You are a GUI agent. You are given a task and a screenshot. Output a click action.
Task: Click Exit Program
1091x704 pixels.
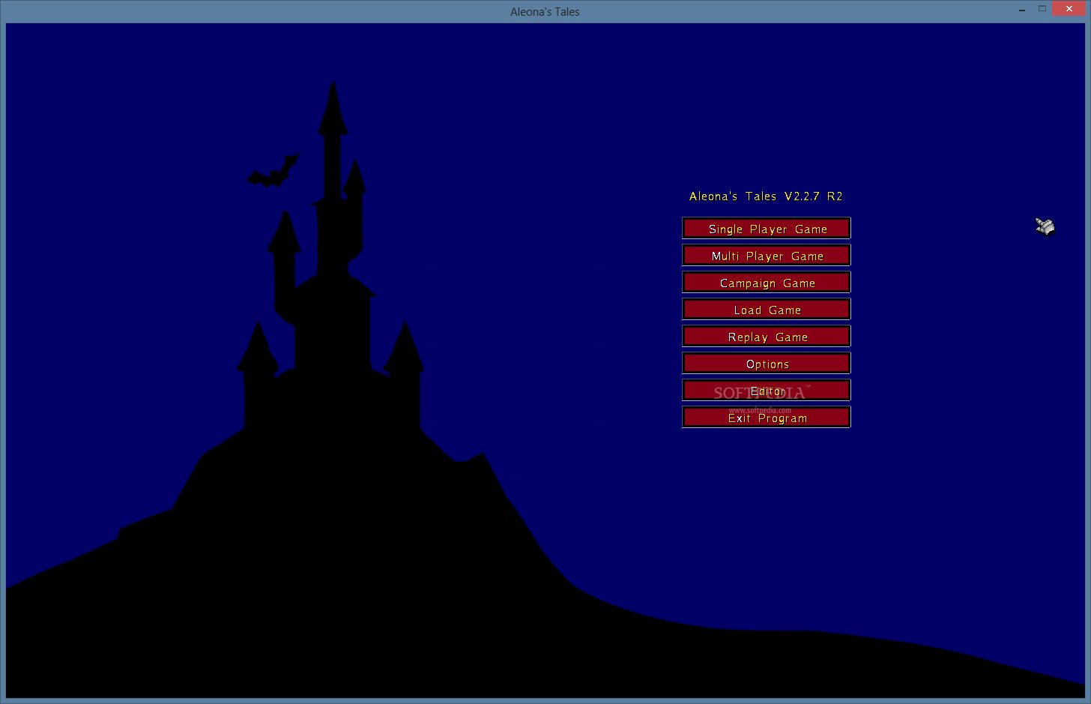767,418
